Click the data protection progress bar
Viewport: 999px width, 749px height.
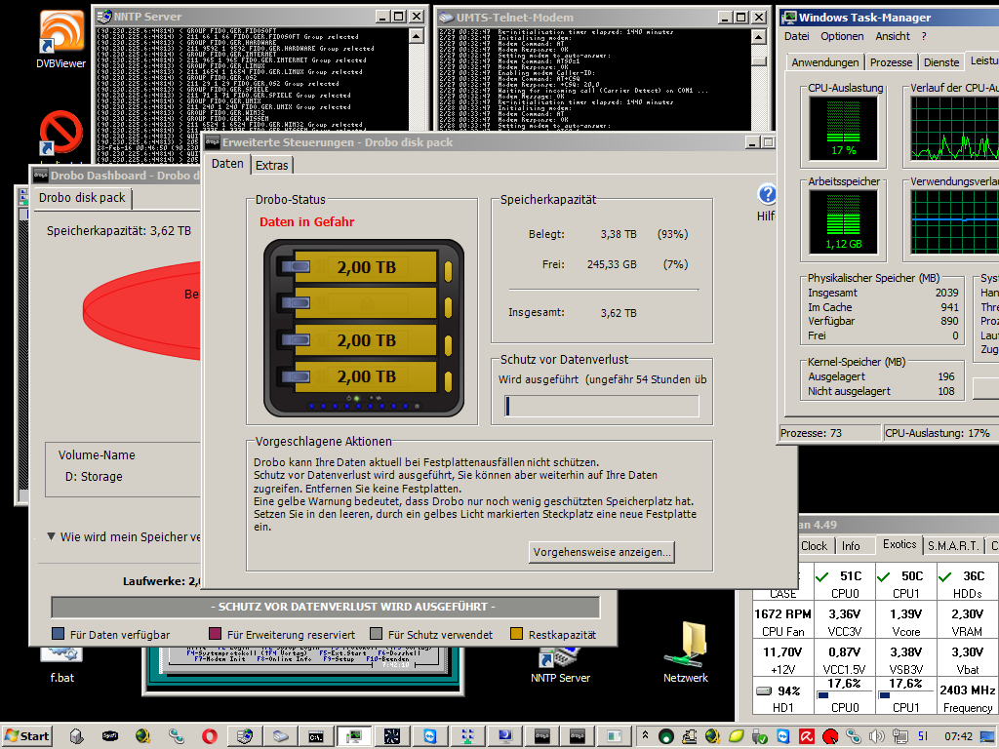coord(601,406)
